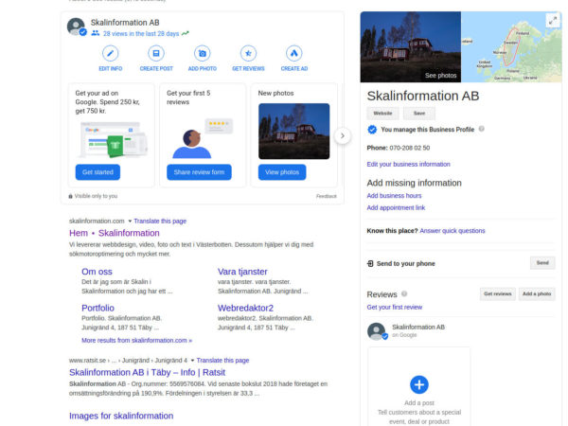Click the Get started button
Screen dimensions: 568x426
tap(98, 172)
